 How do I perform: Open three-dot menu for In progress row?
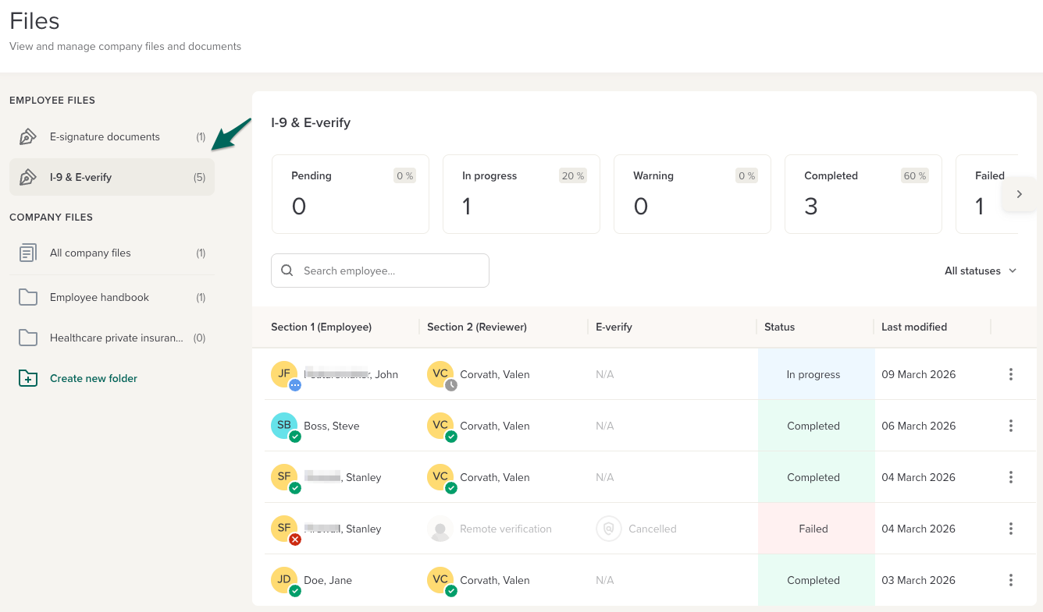click(x=1010, y=374)
